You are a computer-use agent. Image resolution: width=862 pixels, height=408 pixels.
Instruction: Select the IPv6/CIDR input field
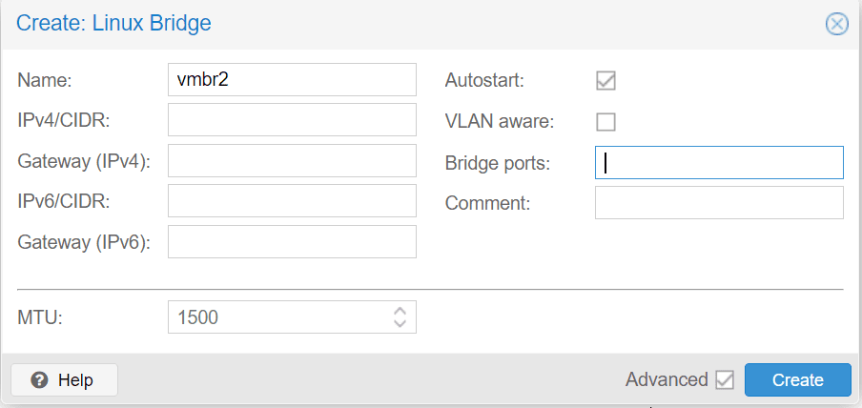(292, 201)
